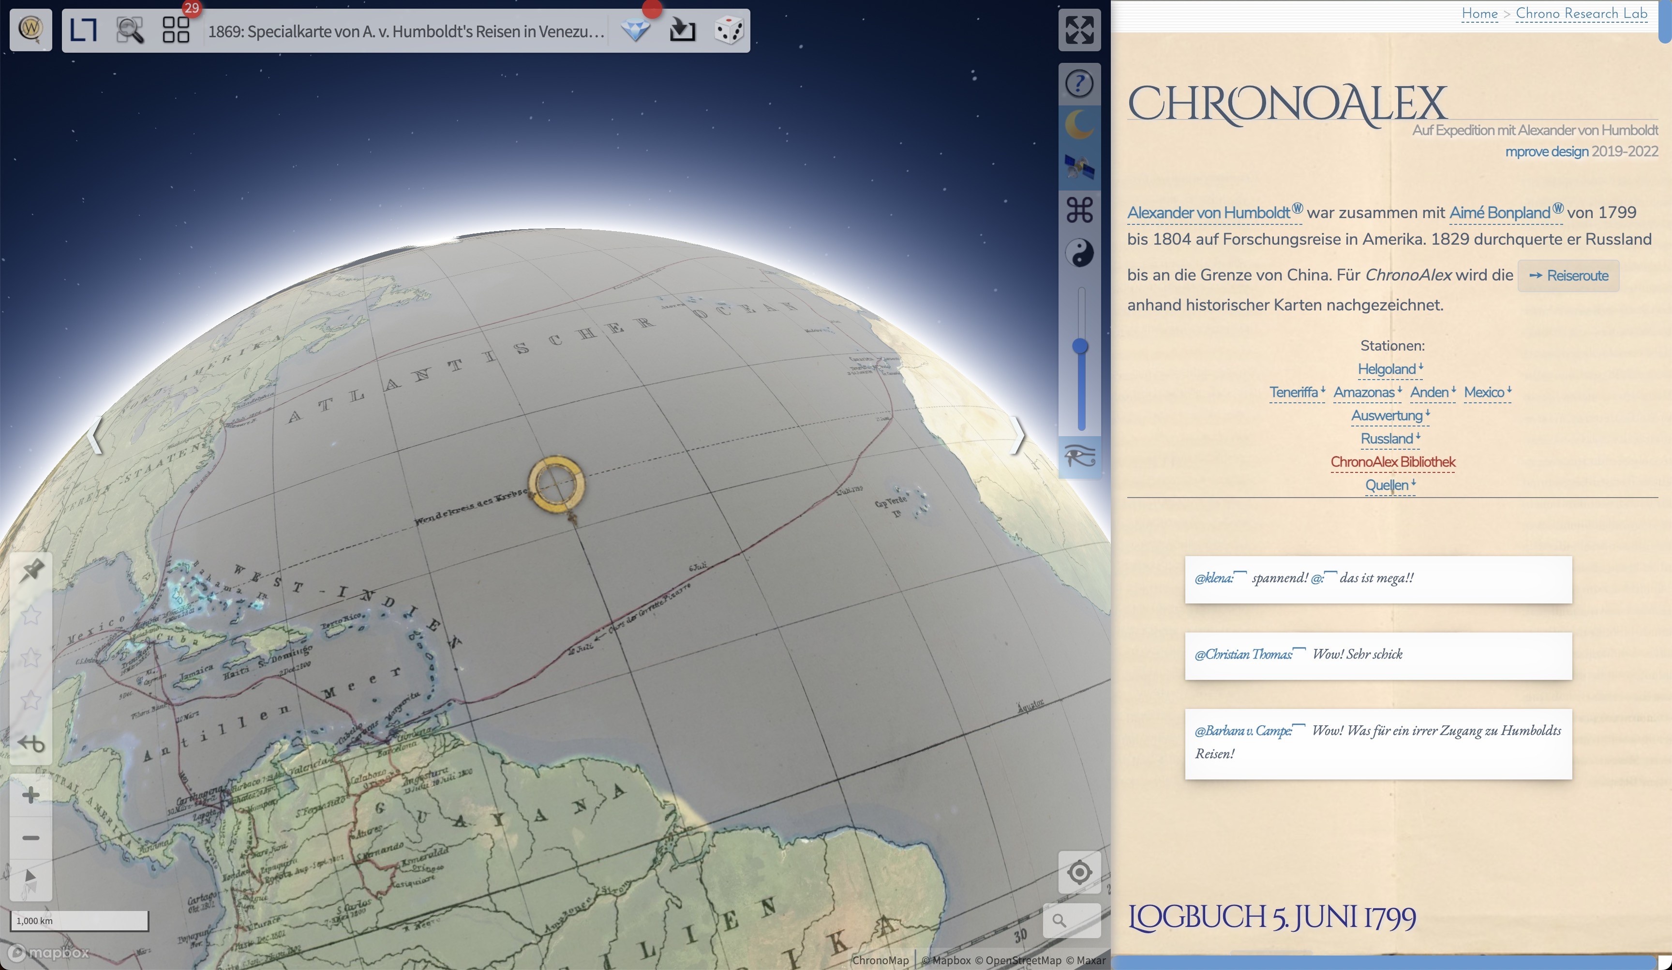Image resolution: width=1672 pixels, height=970 pixels.
Task: Open the Chrono Research Lab breadcrumb
Action: click(x=1581, y=13)
